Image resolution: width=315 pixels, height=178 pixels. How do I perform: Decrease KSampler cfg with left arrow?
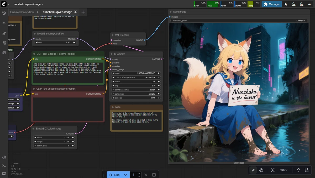click(114, 85)
